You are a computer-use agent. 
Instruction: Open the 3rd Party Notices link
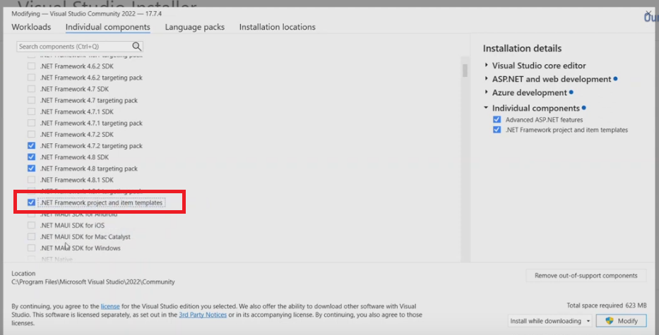(203, 315)
